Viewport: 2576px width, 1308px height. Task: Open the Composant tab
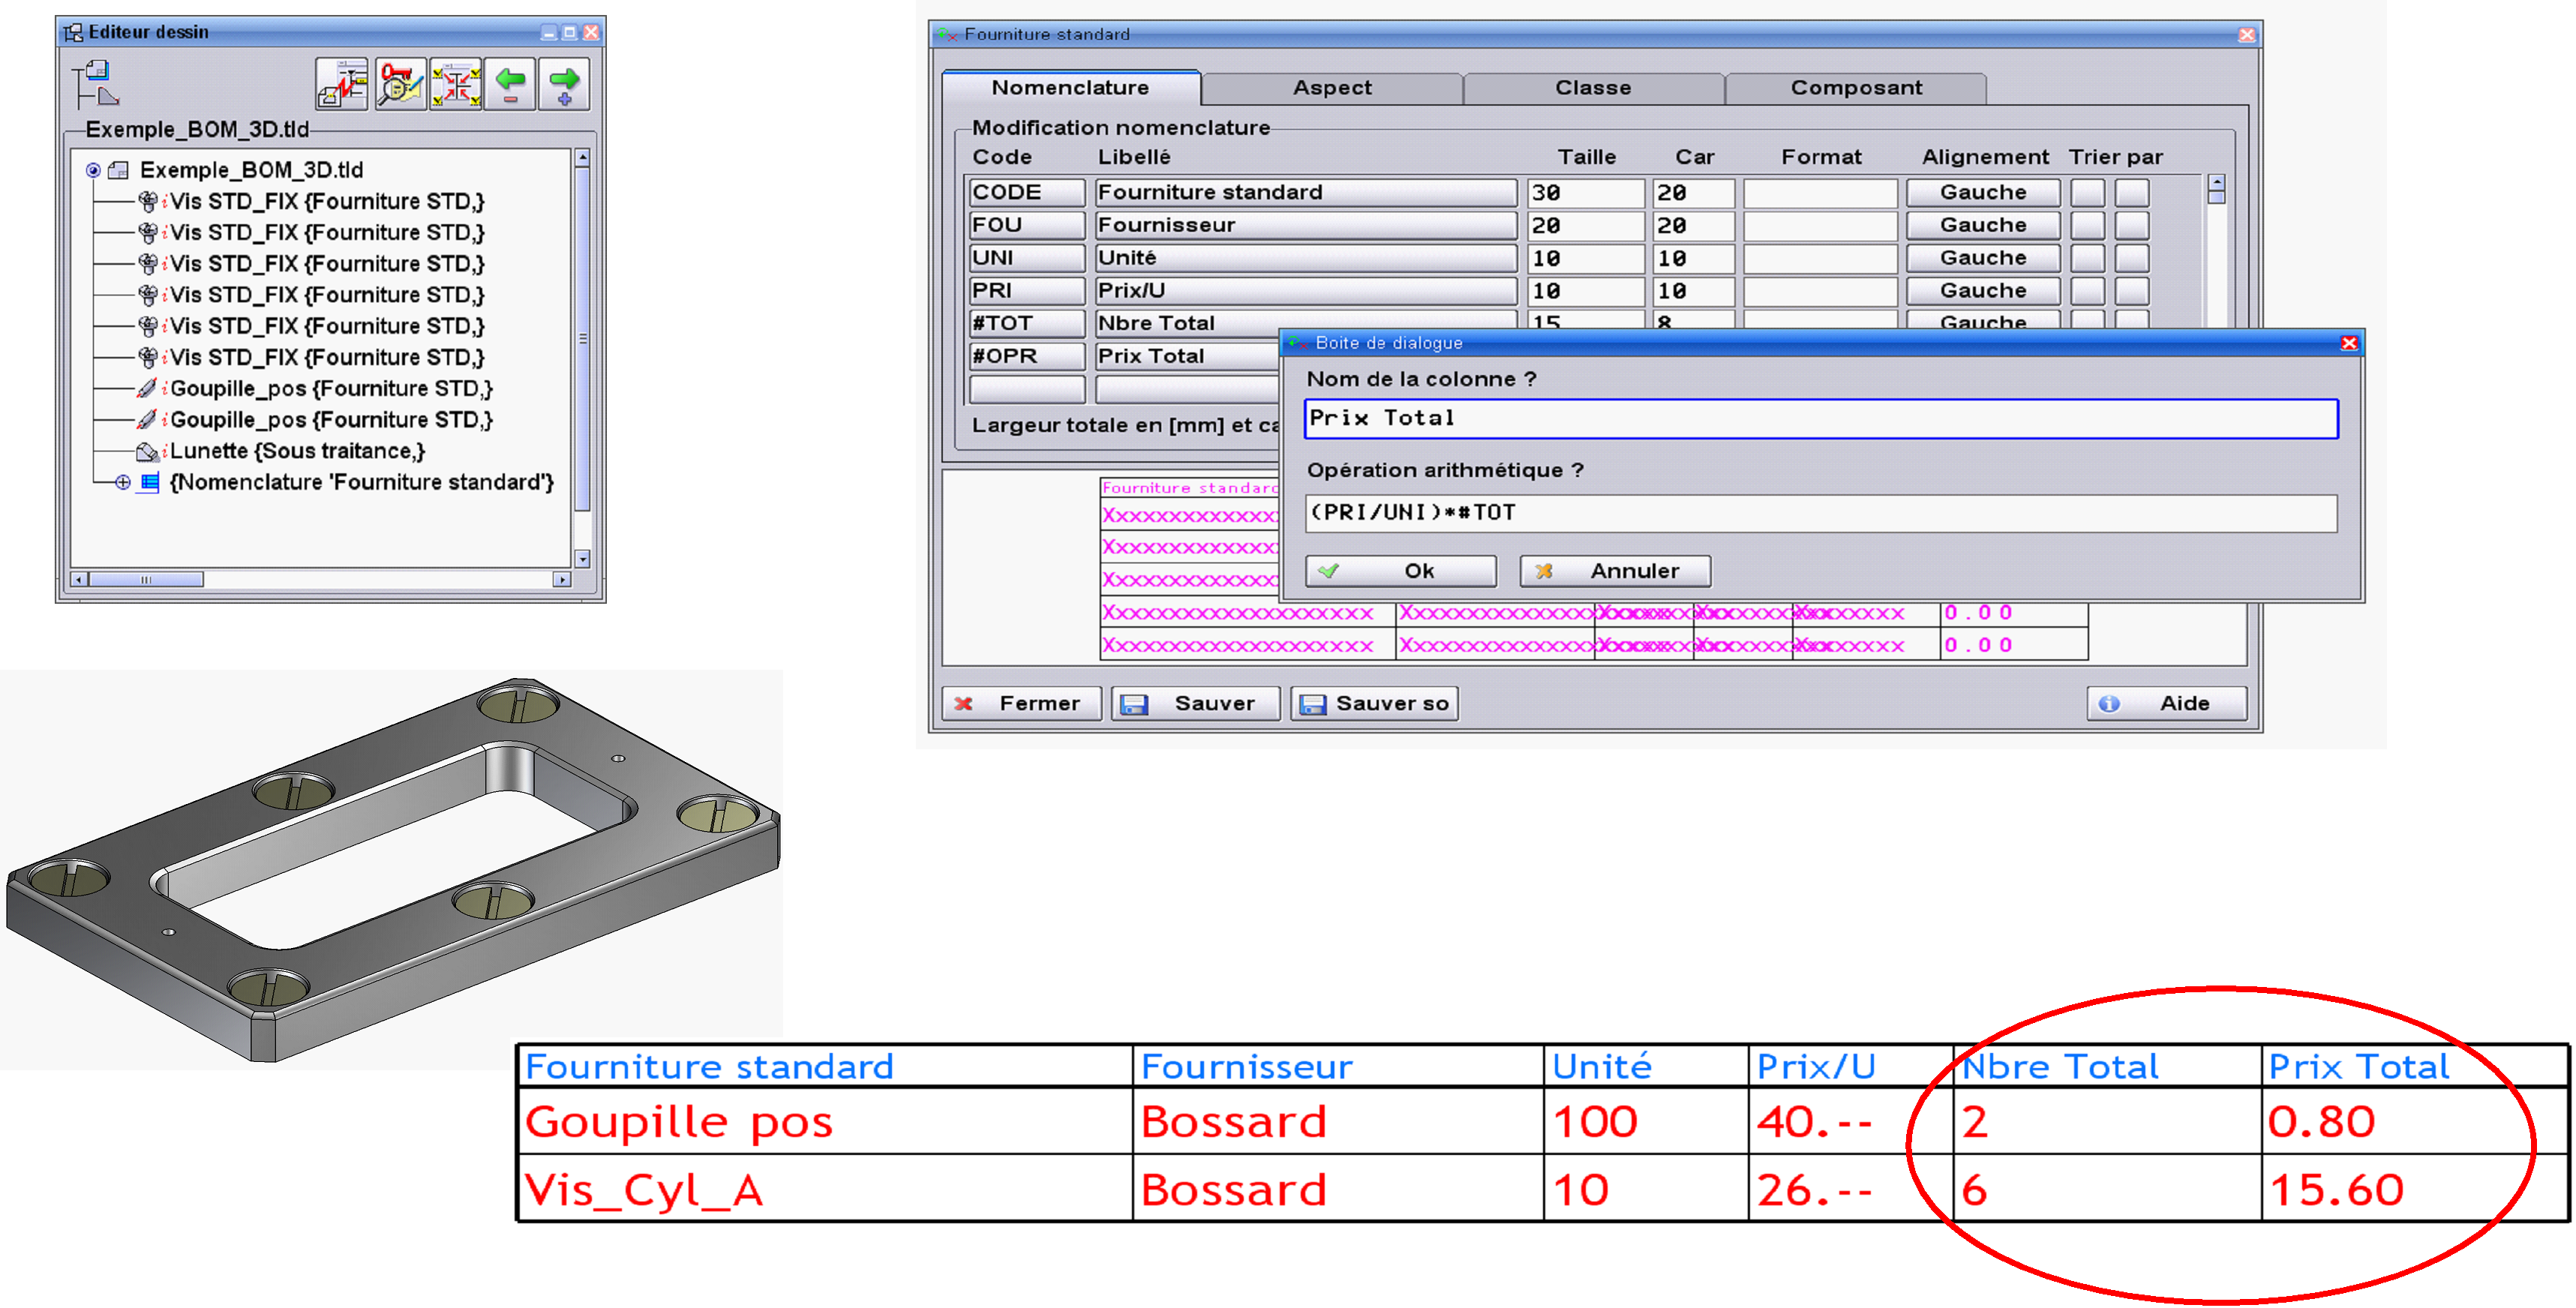(1855, 88)
